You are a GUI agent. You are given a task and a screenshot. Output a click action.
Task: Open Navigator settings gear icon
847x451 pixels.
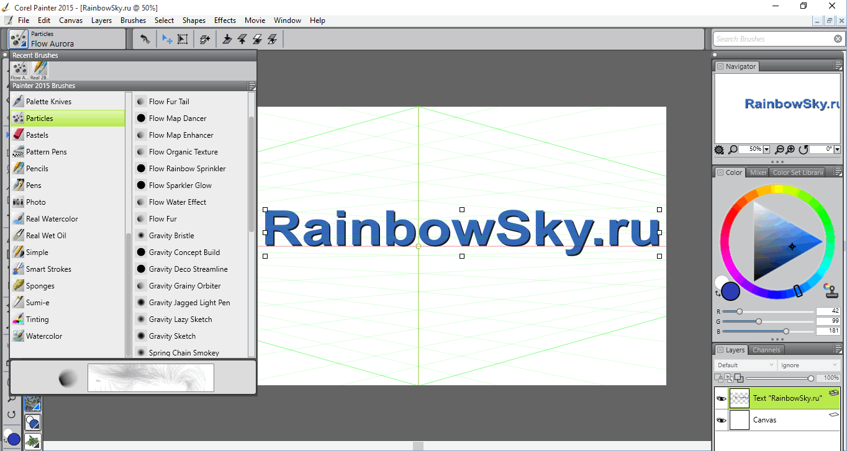point(719,150)
